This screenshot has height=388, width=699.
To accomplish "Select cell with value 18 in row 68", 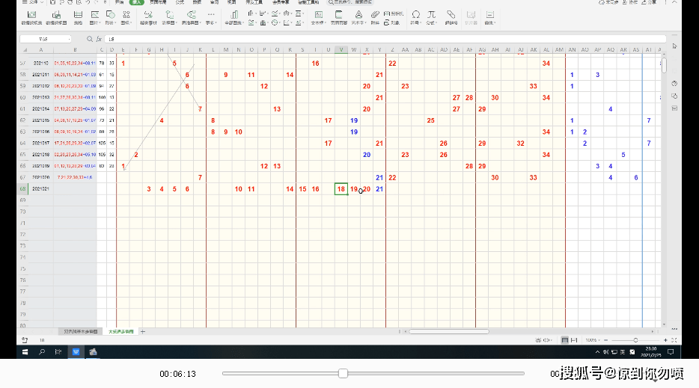I will 341,189.
